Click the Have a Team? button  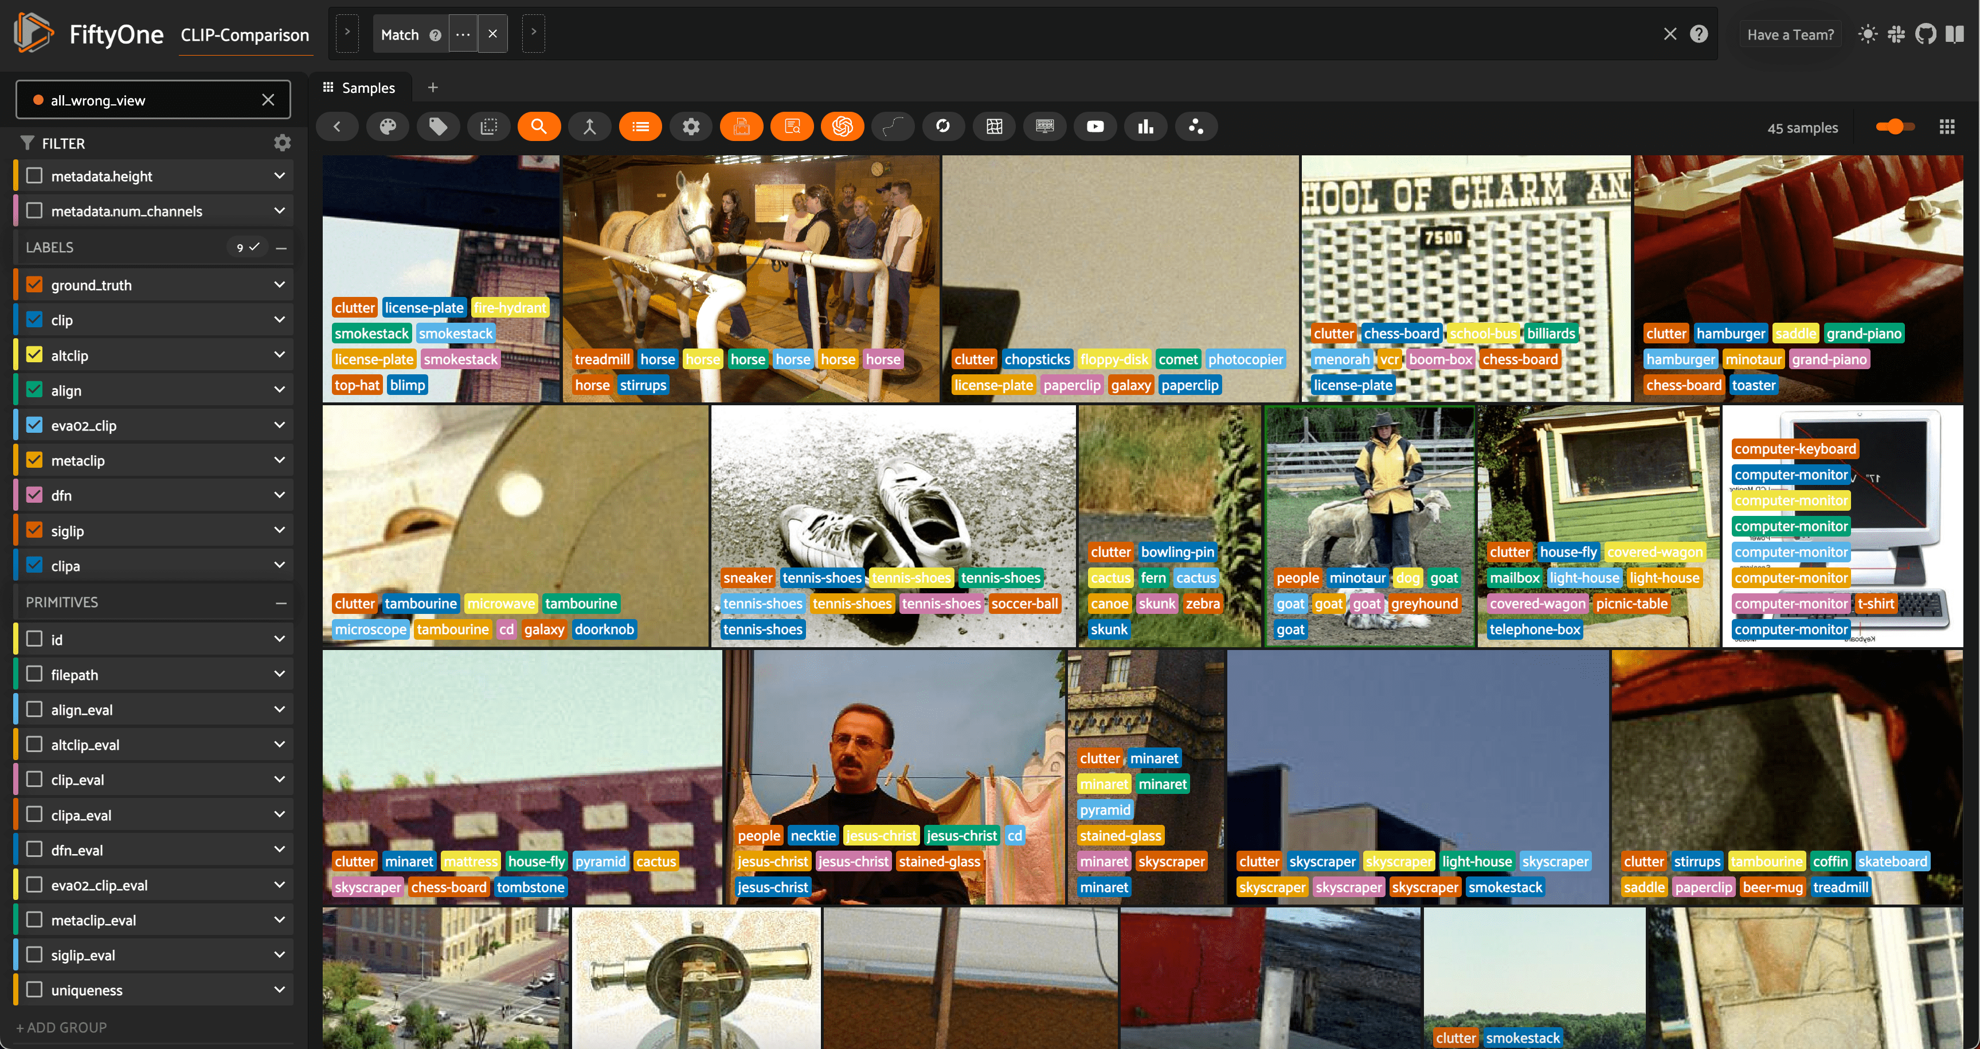1790,34
